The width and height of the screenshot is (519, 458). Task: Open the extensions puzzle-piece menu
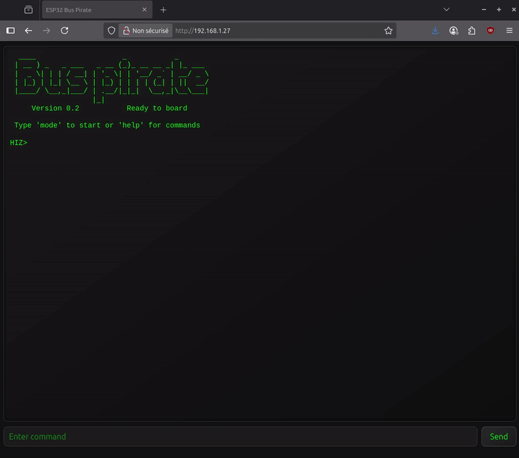(x=472, y=30)
